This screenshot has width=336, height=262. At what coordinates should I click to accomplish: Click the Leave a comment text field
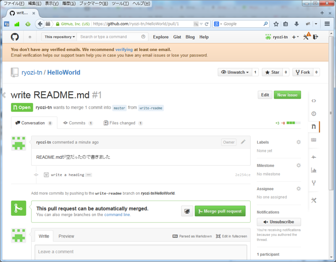[141, 252]
